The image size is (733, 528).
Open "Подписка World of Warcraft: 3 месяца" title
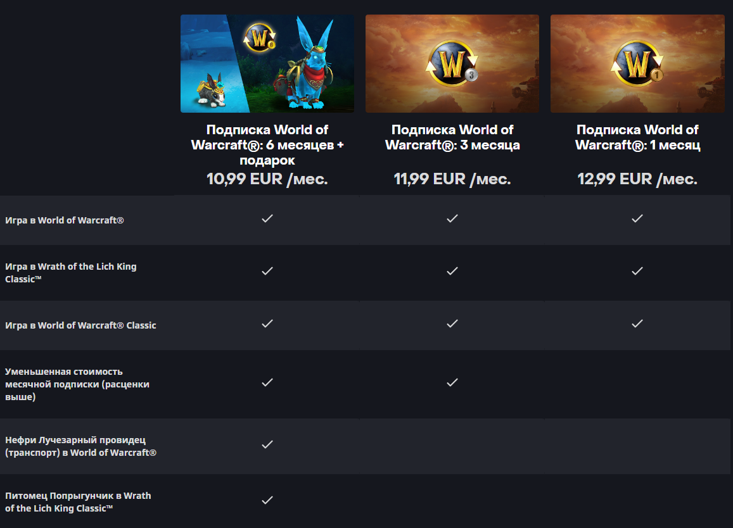[x=452, y=137]
